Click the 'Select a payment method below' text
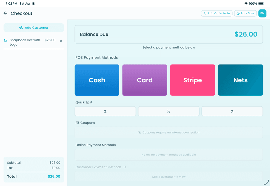This screenshot has width=270, height=186. point(169,47)
